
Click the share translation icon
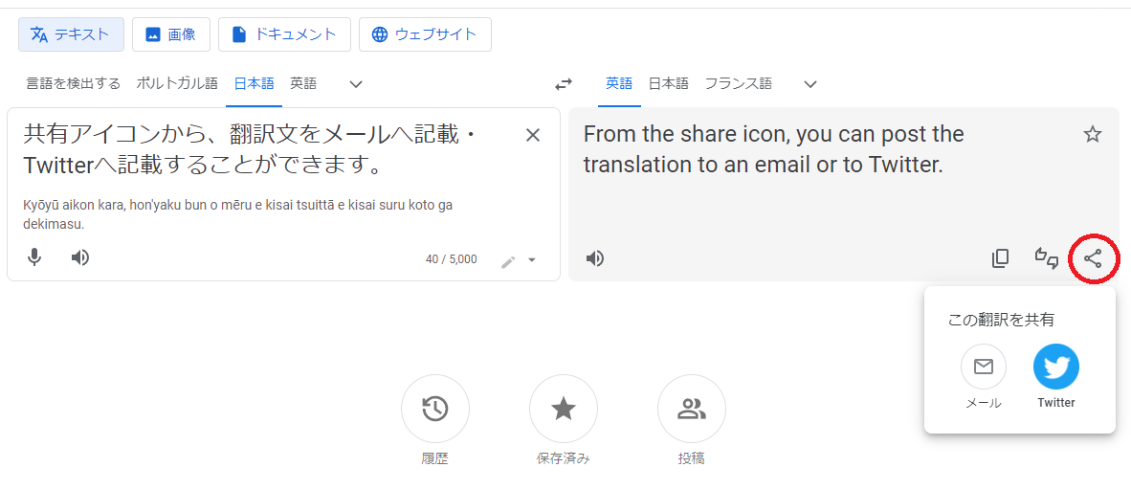tap(1093, 258)
